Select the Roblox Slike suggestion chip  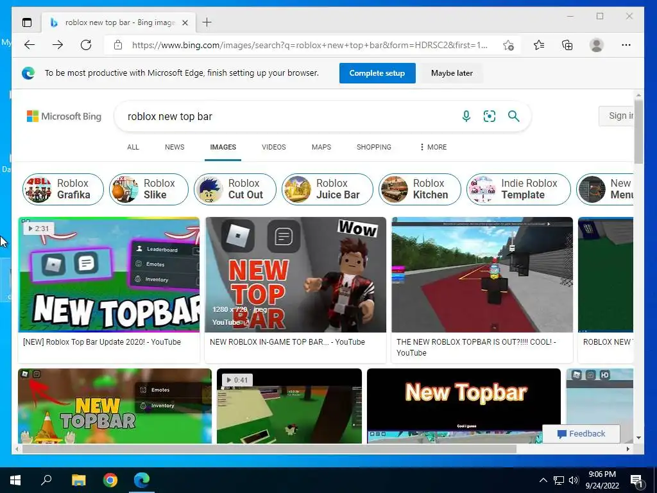coord(149,189)
